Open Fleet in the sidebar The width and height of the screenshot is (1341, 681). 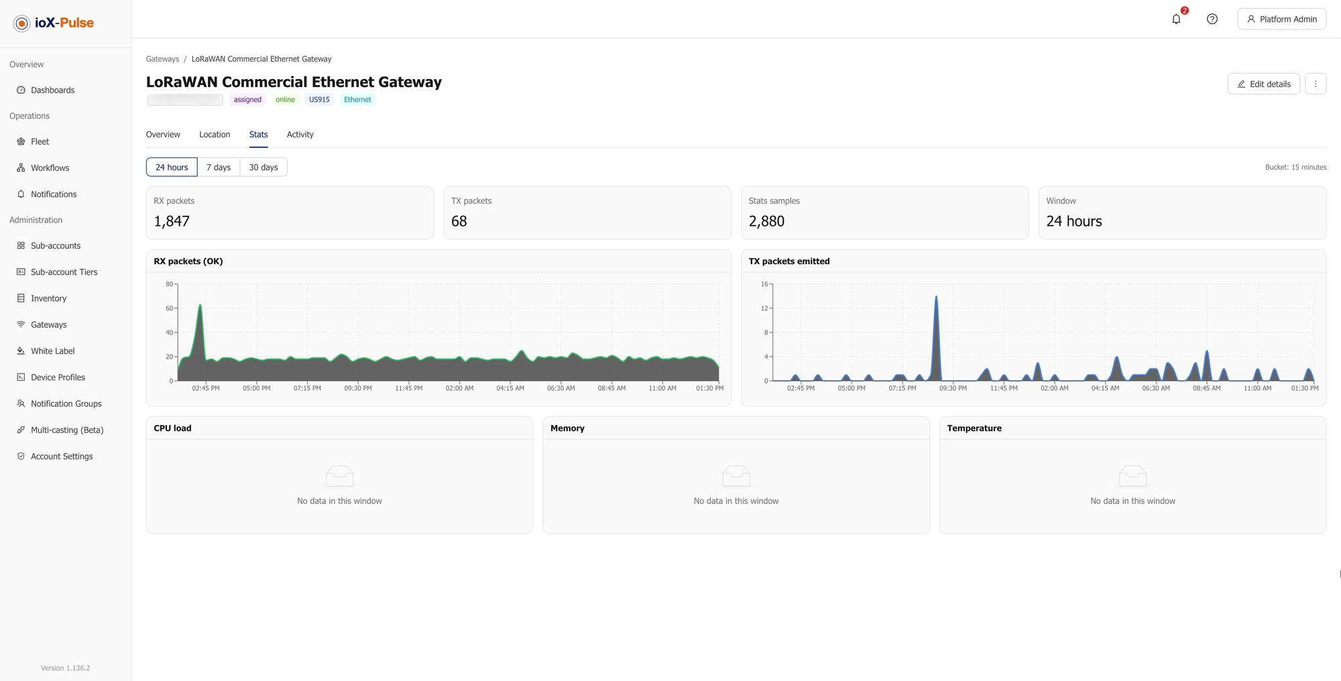point(40,141)
